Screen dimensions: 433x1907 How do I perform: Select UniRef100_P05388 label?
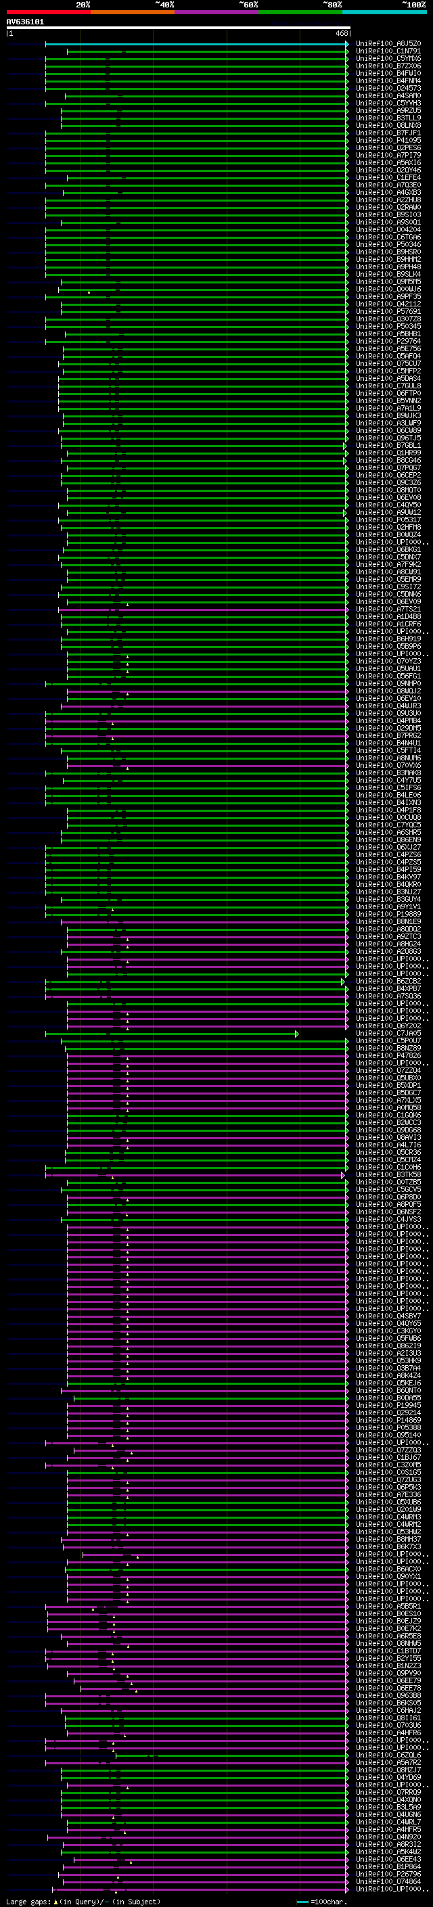coord(388,1428)
